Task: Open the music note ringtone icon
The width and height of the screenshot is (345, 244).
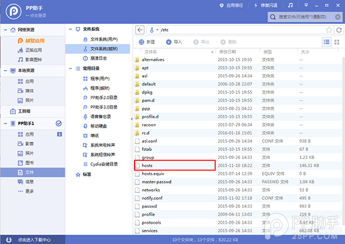Action: coord(290,5)
